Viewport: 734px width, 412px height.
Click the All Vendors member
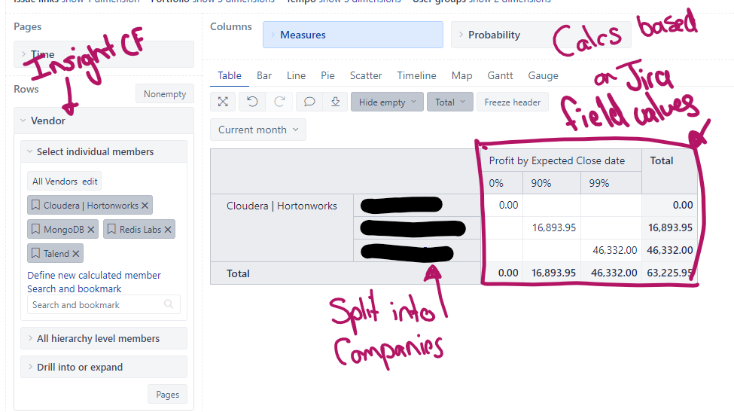(55, 182)
